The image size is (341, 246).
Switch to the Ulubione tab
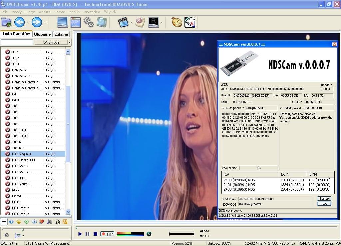[x=42, y=34]
